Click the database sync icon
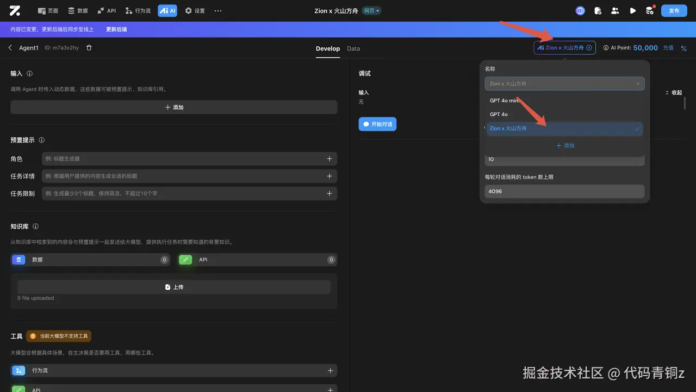The image size is (696, 392). [x=649, y=10]
